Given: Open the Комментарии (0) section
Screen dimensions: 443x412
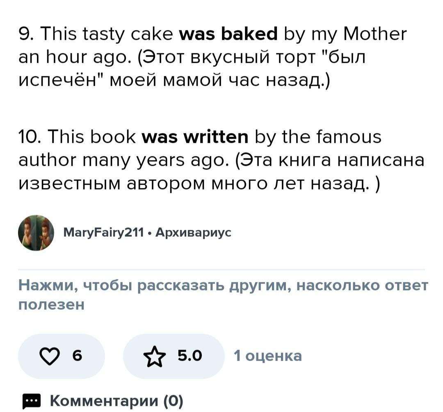Looking at the screenshot, I should coord(116,401).
